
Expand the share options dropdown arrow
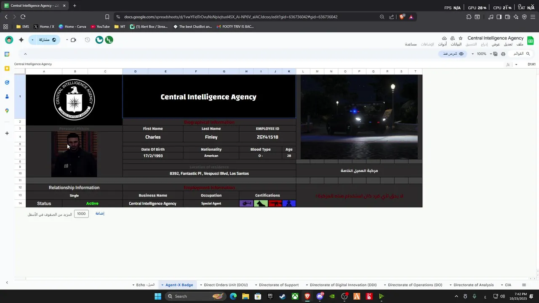32,40
